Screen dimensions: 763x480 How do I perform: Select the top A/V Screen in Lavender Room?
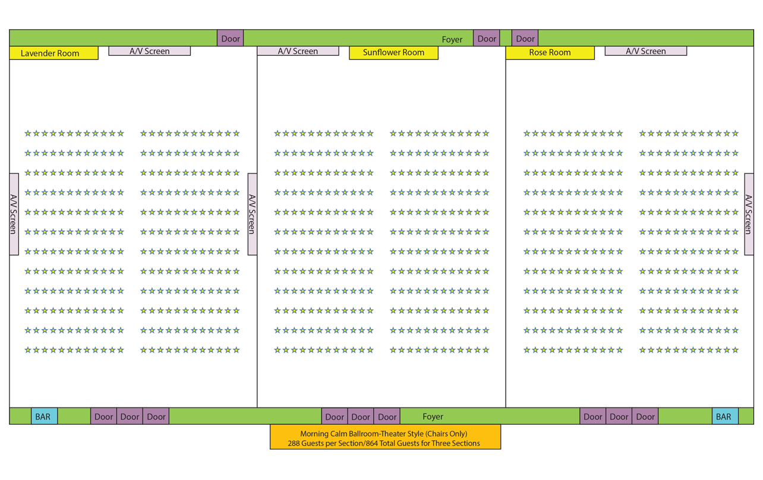pos(150,51)
